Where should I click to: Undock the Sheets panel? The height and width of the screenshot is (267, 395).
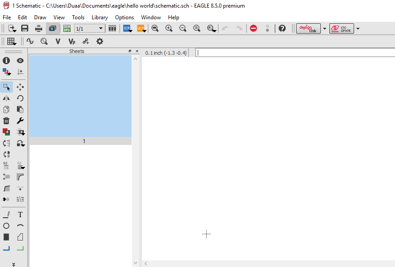click(130, 51)
